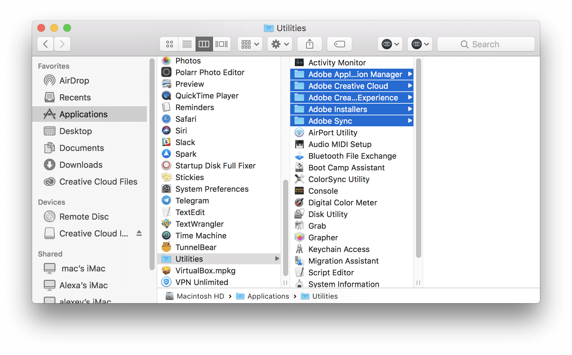Screen dimensions: 572x355
Task: Expand Adobe Installers folder arrow
Action: (x=410, y=109)
